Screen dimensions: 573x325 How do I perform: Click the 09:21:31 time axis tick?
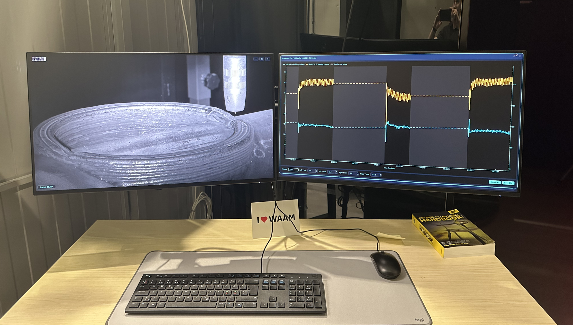point(399,166)
